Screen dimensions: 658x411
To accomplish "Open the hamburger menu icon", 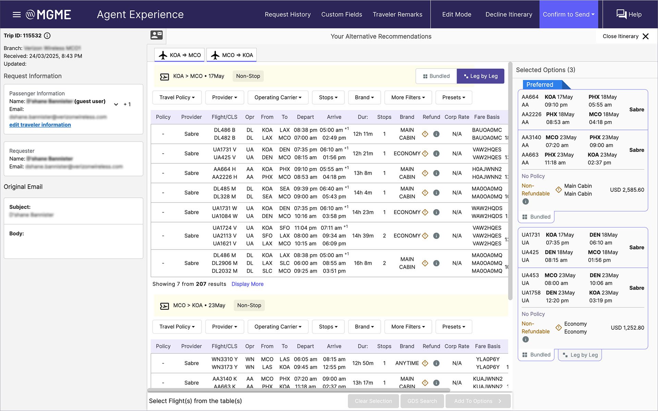I will 16,14.
